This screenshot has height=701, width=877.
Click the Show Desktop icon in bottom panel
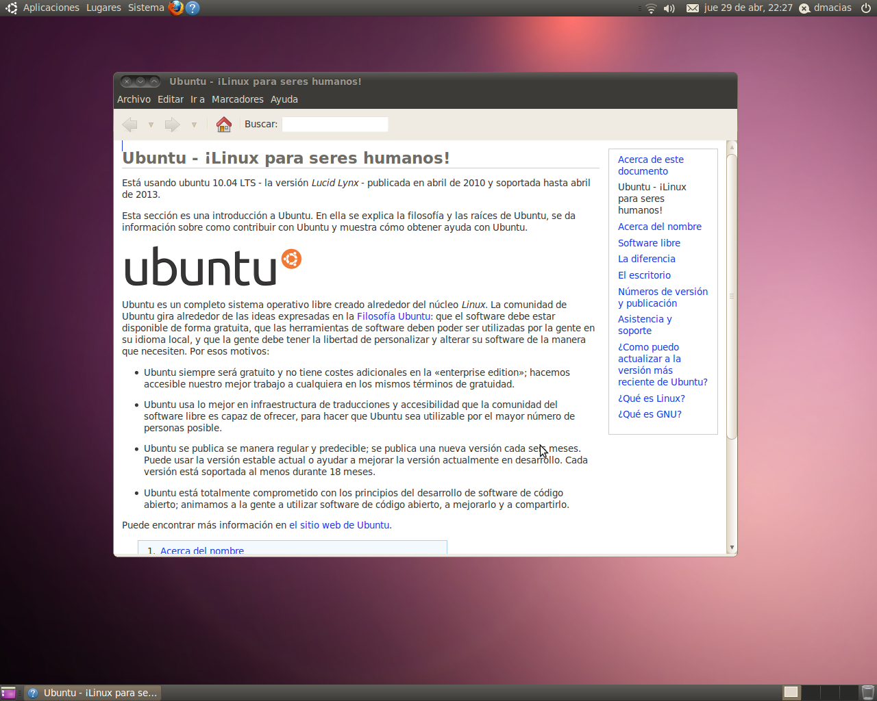[8, 693]
